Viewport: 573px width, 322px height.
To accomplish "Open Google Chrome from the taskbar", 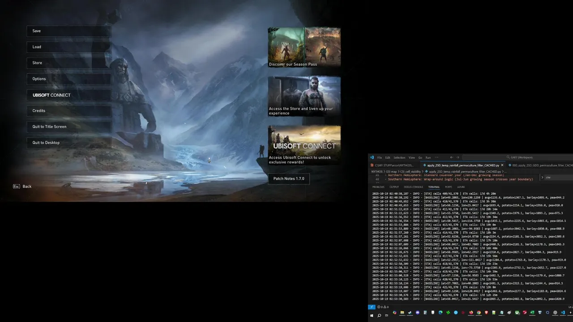I will point(479,313).
